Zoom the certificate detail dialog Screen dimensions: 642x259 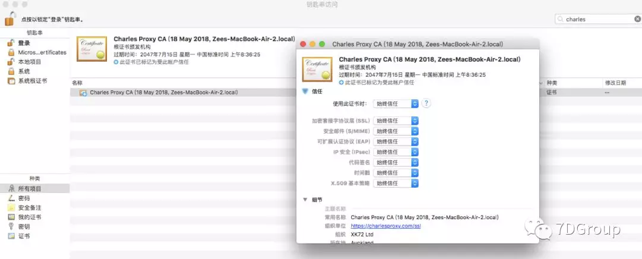point(322,44)
